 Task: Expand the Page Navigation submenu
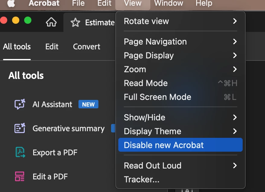coord(180,42)
